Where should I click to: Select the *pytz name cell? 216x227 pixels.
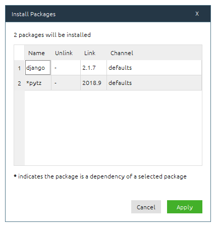pos(38,83)
